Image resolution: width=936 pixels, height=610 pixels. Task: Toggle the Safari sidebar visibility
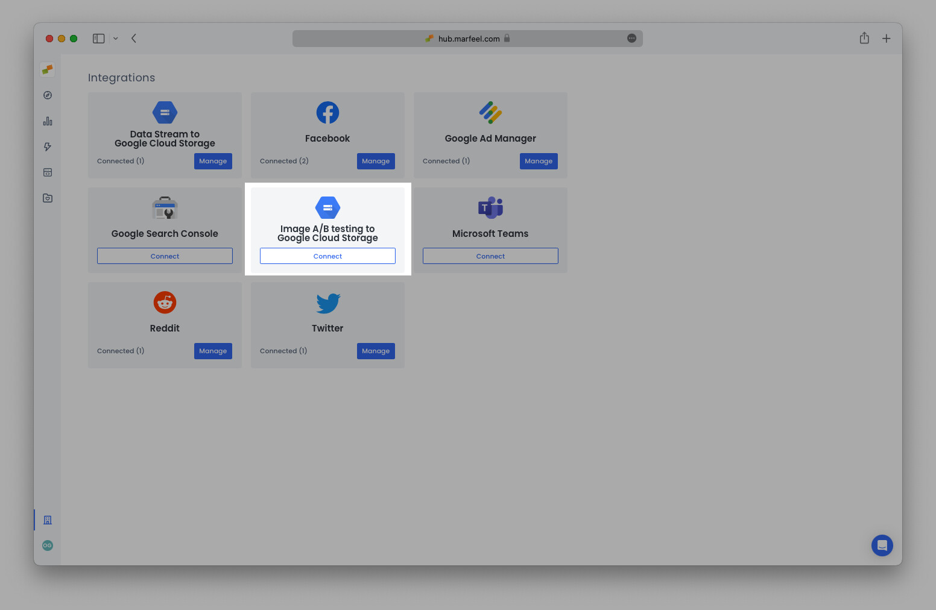point(98,38)
